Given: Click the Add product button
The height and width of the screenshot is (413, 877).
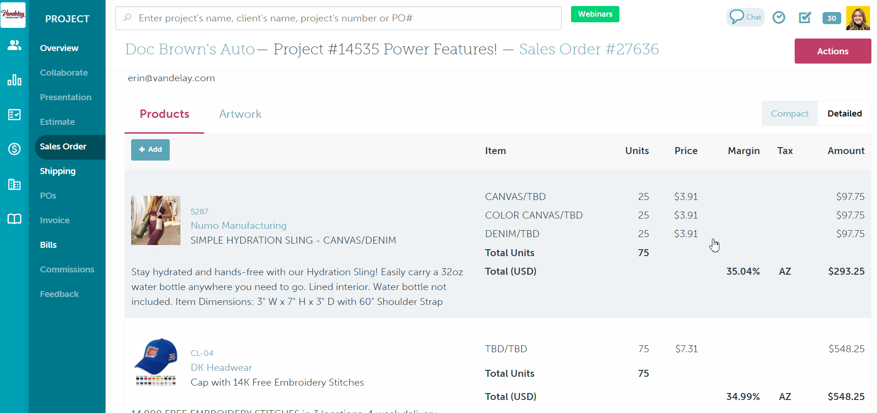Looking at the screenshot, I should (150, 149).
